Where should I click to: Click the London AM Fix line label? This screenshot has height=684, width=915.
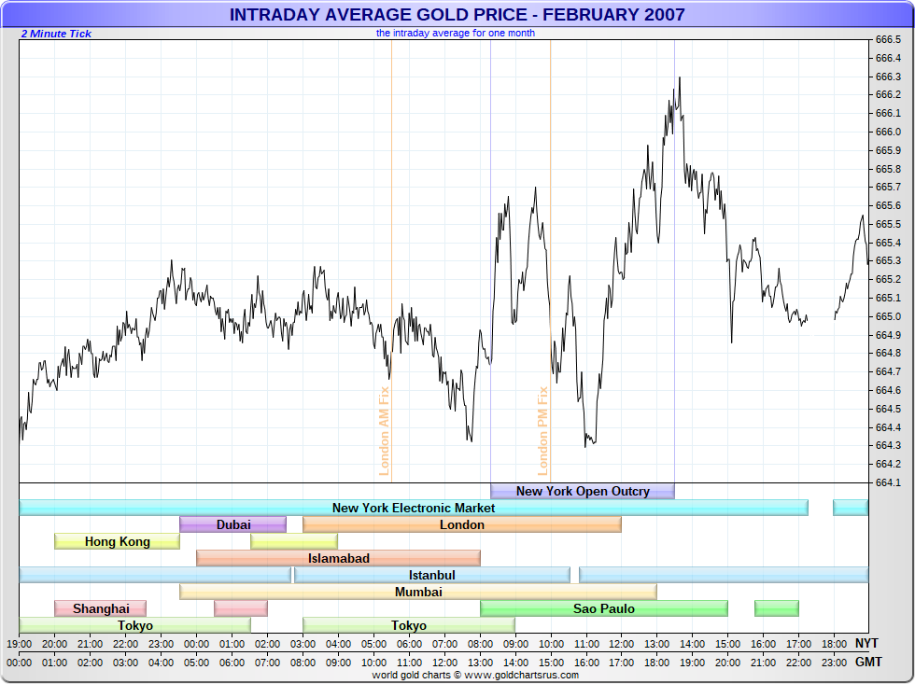384,431
